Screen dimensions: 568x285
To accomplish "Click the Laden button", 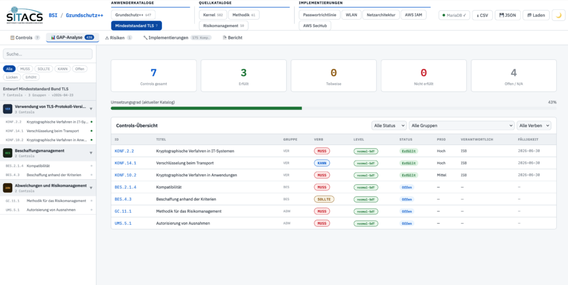I will click(536, 15).
